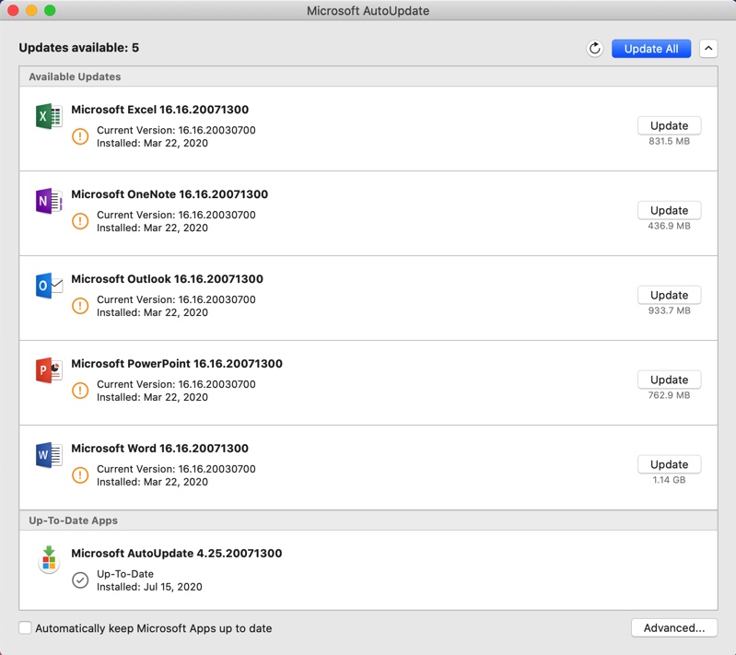Click Excel's Current Version: 16.16.20030700 text
This screenshot has height=655, width=736.
[x=176, y=130]
